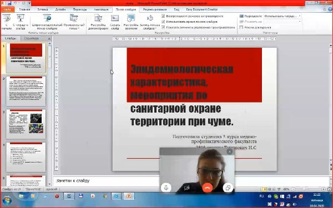Image resolution: width=333 pixels, height=208 pixels.
Task: Open Set Up Slide Show (Настройка демонстрации)
Action: (98, 22)
